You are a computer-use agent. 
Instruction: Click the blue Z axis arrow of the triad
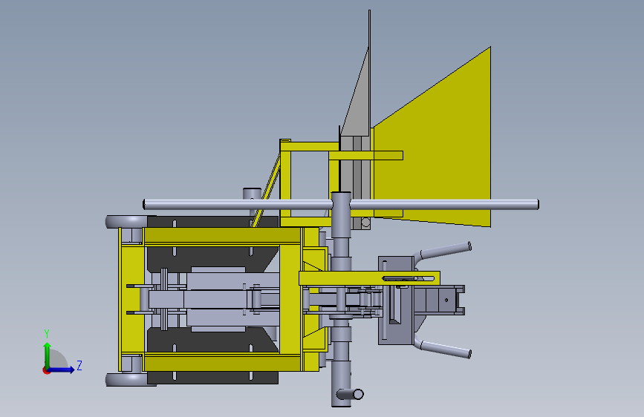(x=62, y=370)
